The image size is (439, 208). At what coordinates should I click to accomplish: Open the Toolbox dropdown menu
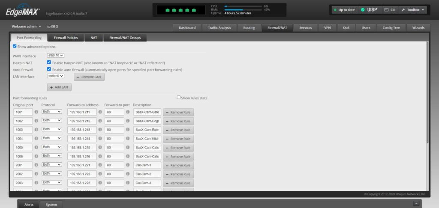pyautogui.click(x=413, y=10)
